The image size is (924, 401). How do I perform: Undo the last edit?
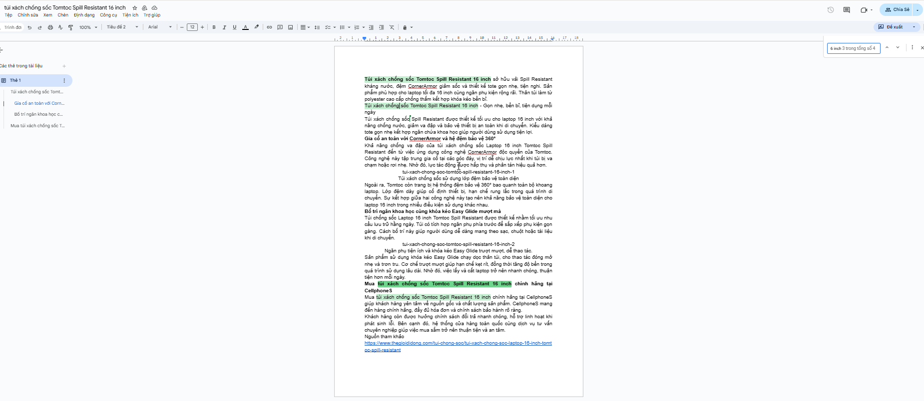click(29, 27)
